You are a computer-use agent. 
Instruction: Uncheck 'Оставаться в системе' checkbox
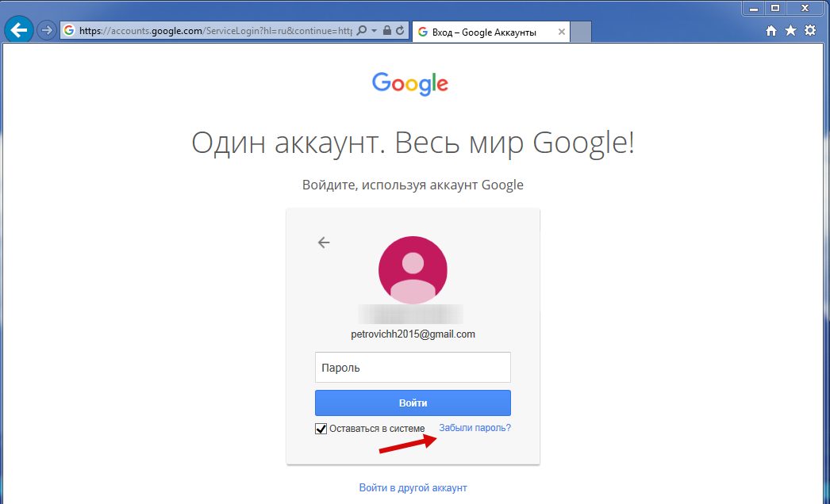pyautogui.click(x=321, y=429)
